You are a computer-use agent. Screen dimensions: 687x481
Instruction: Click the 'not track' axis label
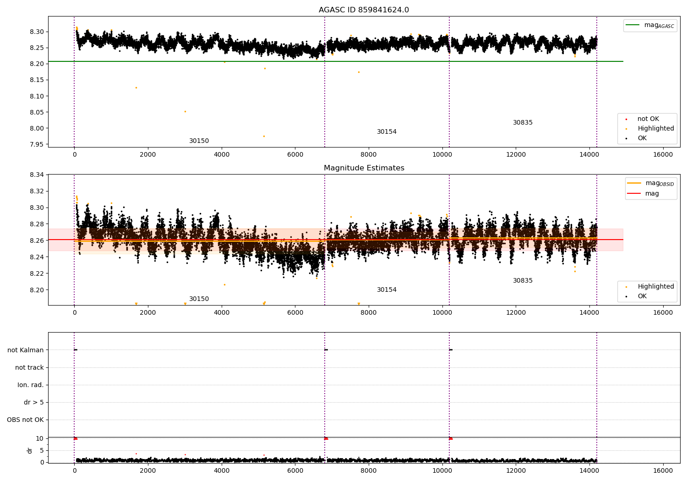click(x=29, y=368)
